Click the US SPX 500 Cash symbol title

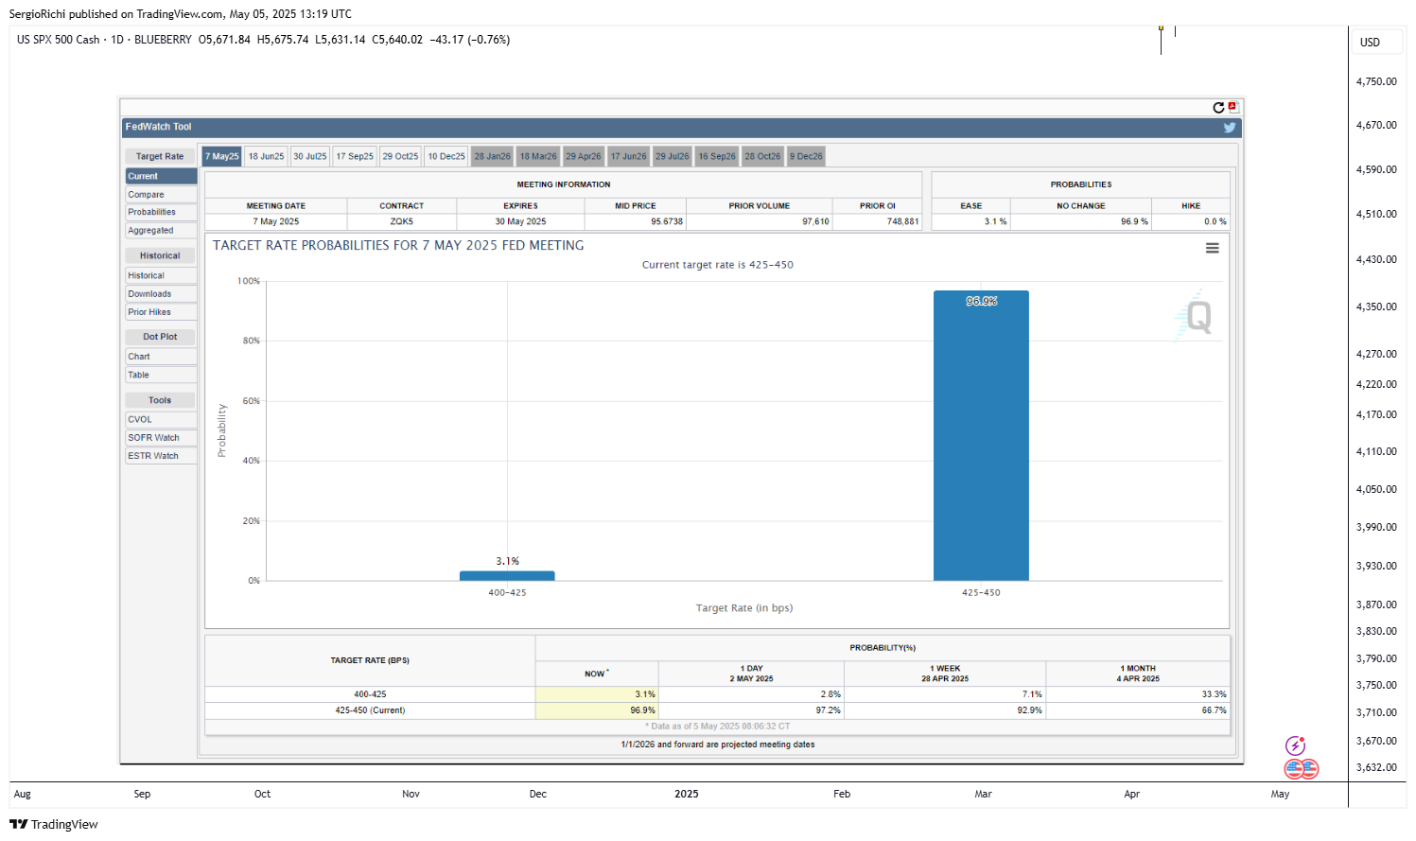[58, 40]
